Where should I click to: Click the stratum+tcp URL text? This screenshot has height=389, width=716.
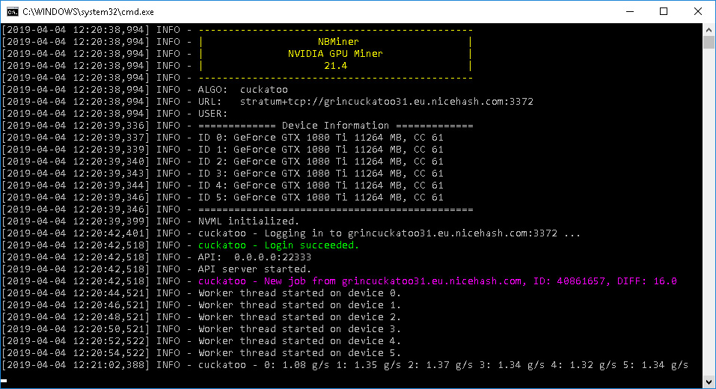coord(386,102)
